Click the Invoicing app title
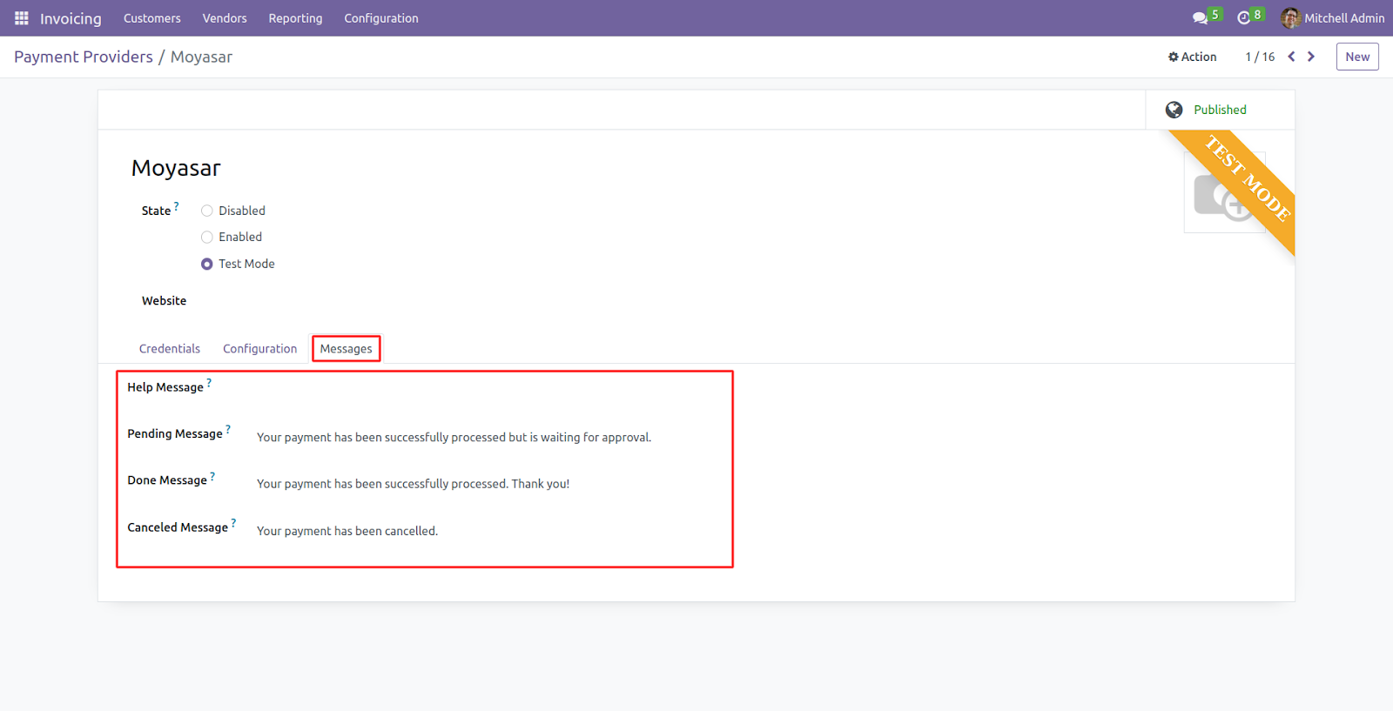Screen dimensions: 1393x711 point(71,18)
